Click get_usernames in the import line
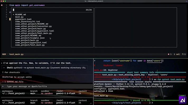This screenshot has height=105, width=188. [x=37, y=5]
